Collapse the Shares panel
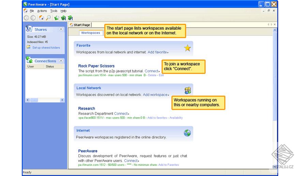The width and height of the screenshot is (300, 176). pyautogui.click(x=61, y=29)
